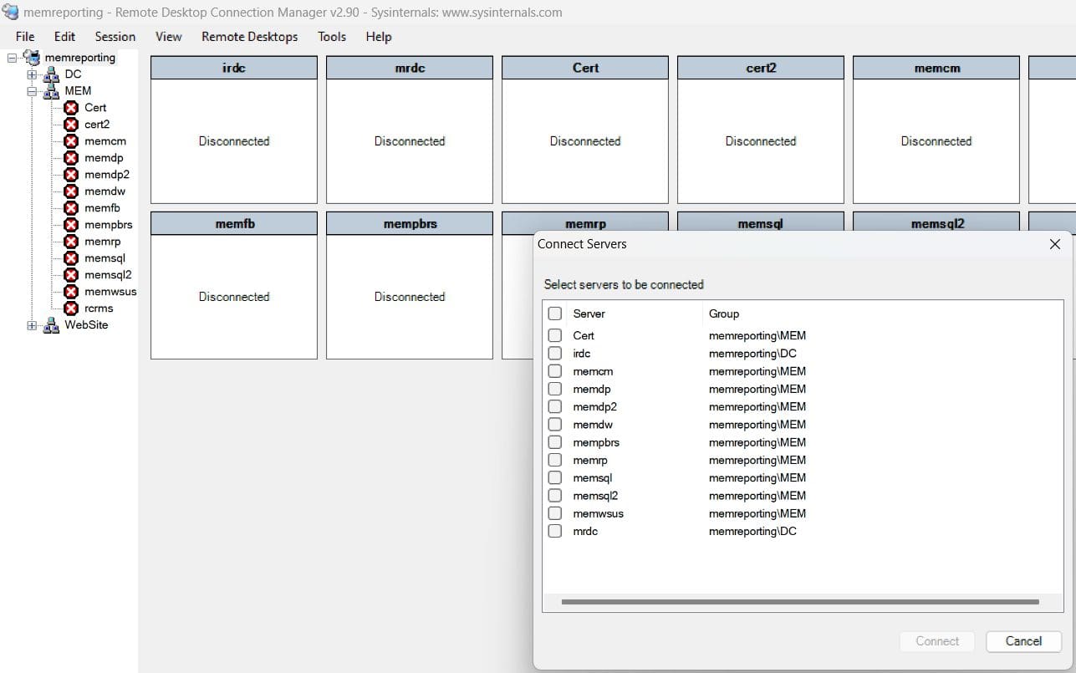The width and height of the screenshot is (1076, 673).
Task: Click the DC group icon in tree
Action: pyautogui.click(x=51, y=74)
